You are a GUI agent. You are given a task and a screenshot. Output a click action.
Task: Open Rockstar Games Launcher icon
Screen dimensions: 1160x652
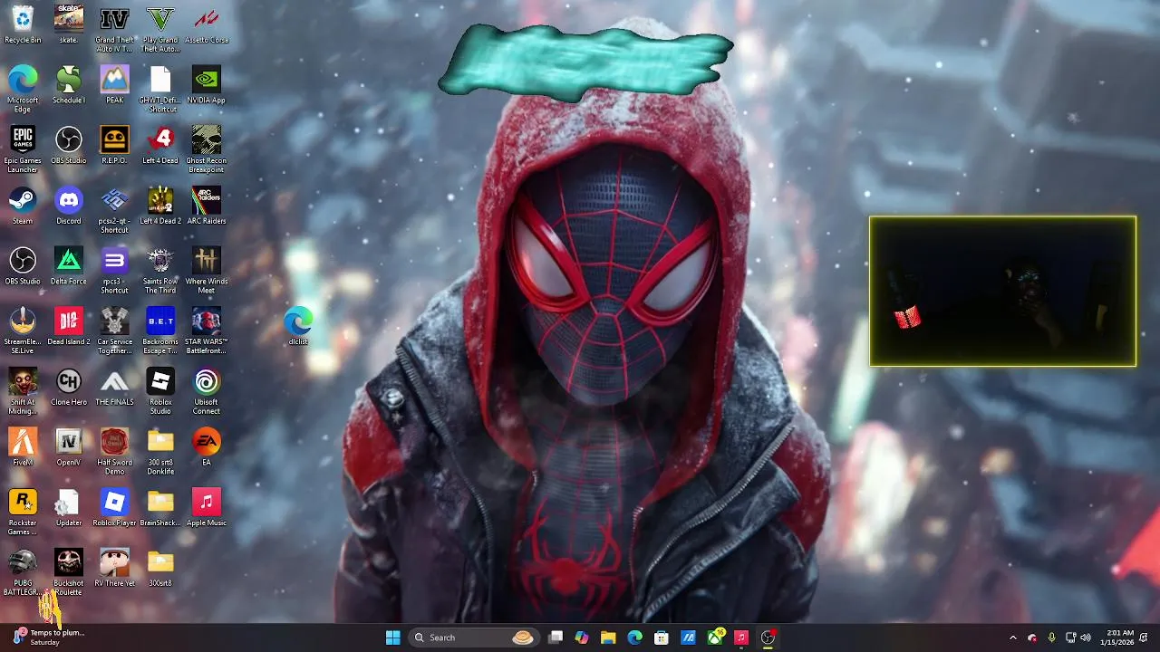[23, 512]
